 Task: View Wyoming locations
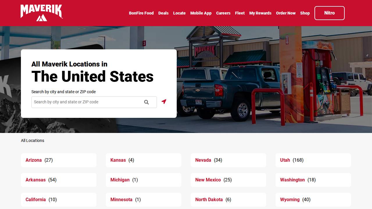pos(289,199)
